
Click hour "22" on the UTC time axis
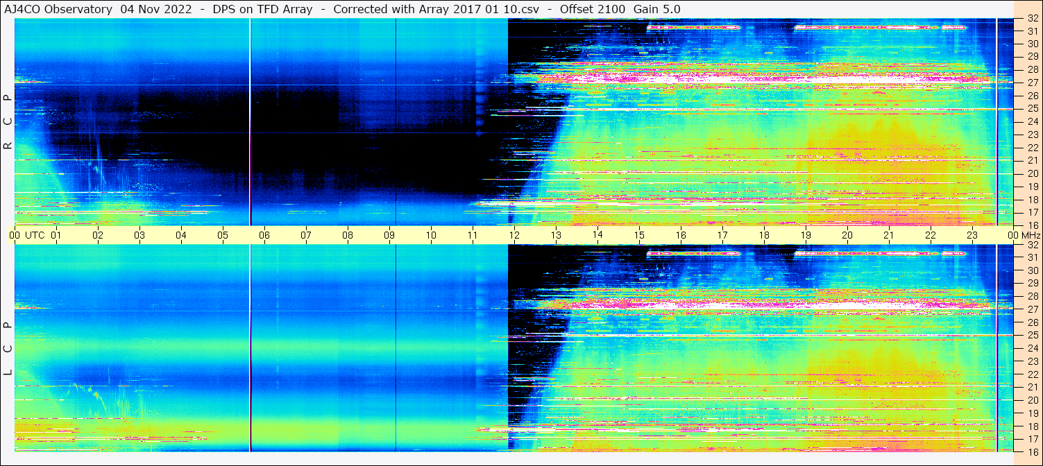(x=931, y=235)
